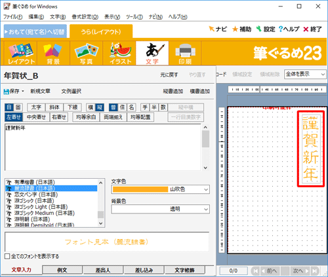Go to next page 次へ

pyautogui.click(x=301, y=271)
